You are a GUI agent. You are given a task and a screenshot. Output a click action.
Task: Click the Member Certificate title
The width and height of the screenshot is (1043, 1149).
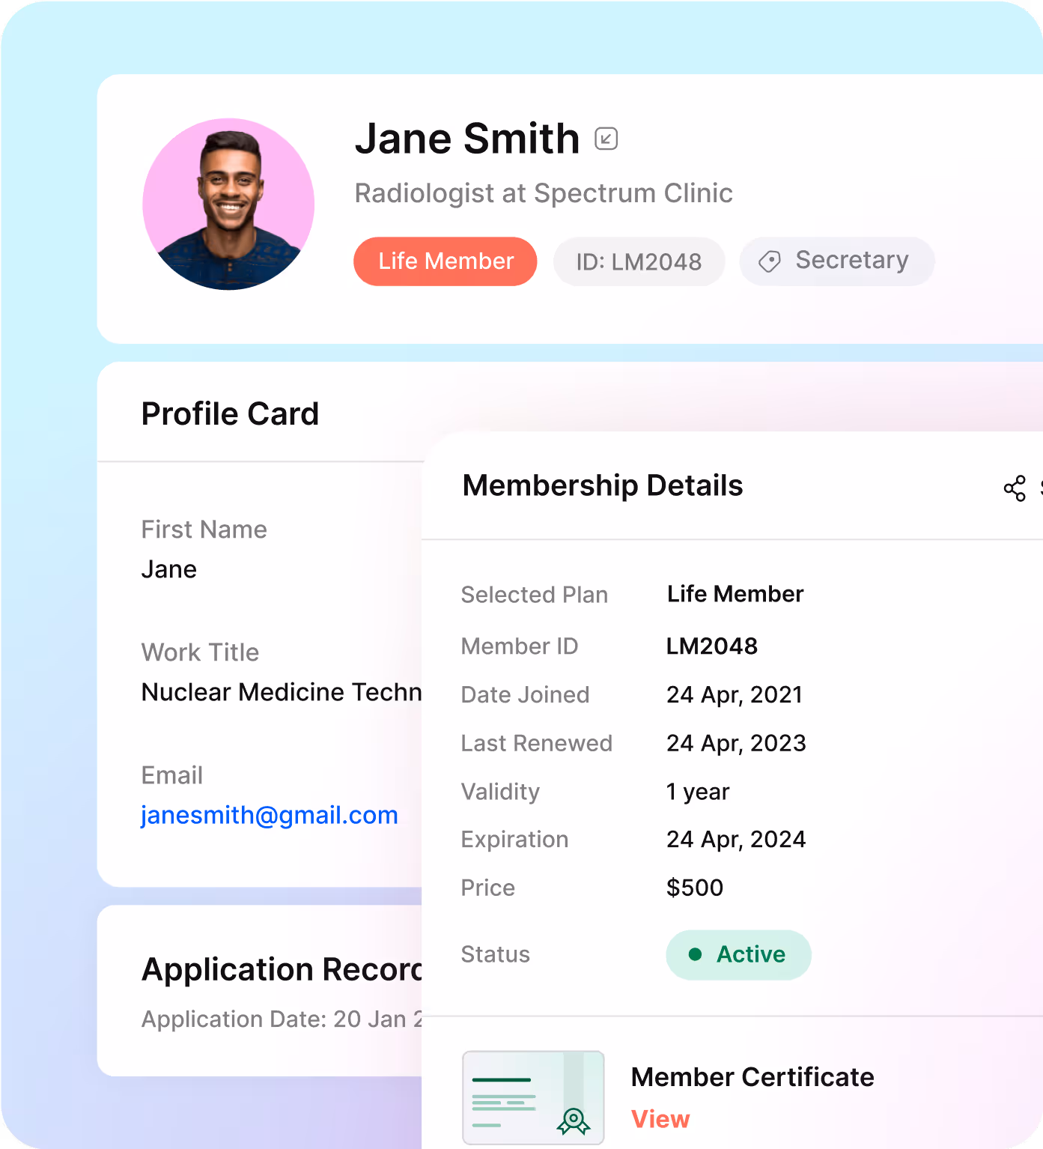(752, 1077)
